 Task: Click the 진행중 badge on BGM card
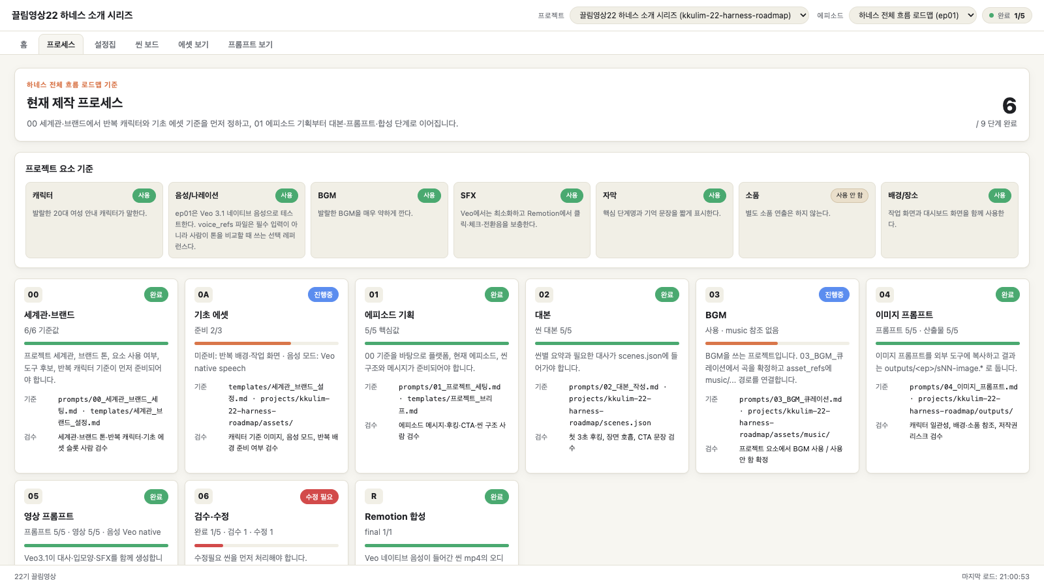(834, 295)
